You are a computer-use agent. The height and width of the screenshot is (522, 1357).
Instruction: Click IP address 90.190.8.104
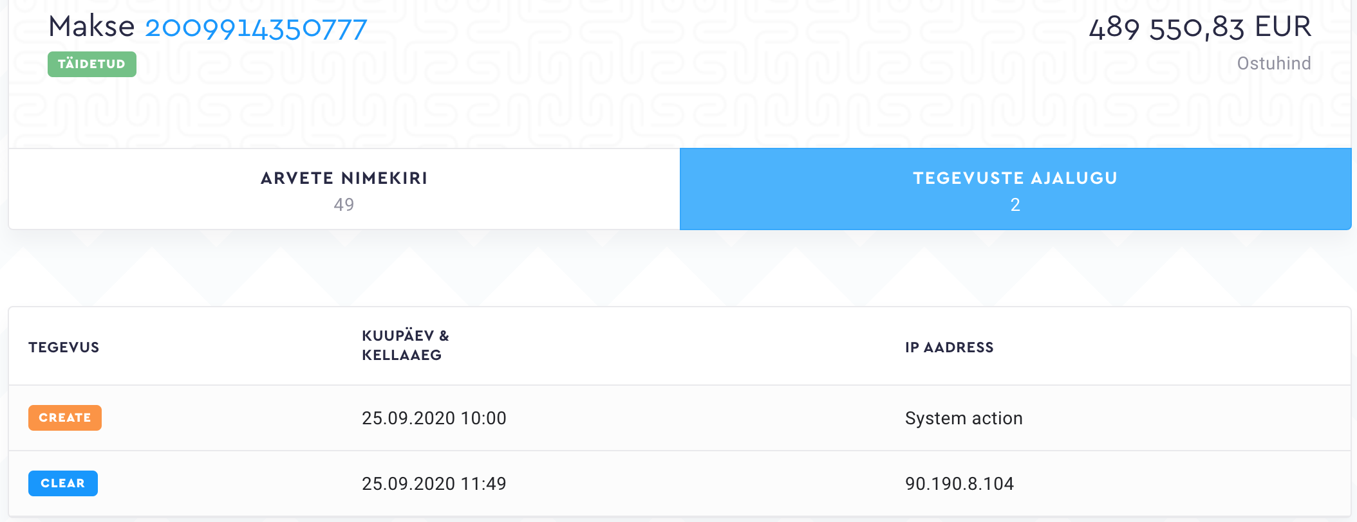point(959,484)
